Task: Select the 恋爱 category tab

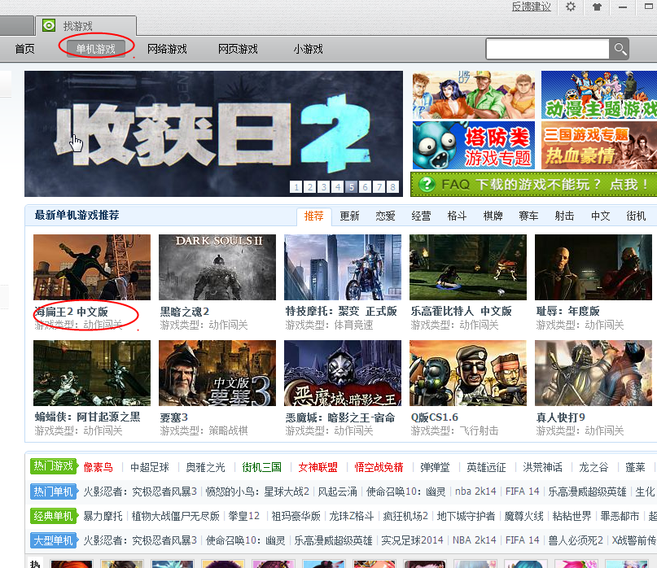Action: tap(385, 216)
